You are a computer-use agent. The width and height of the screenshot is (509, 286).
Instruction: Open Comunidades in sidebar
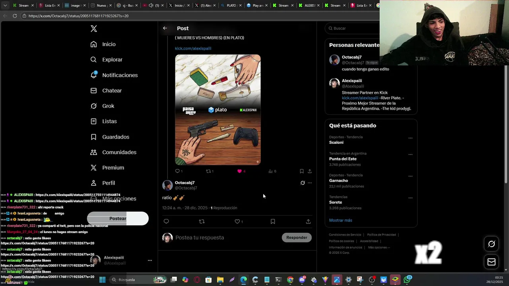point(113,152)
